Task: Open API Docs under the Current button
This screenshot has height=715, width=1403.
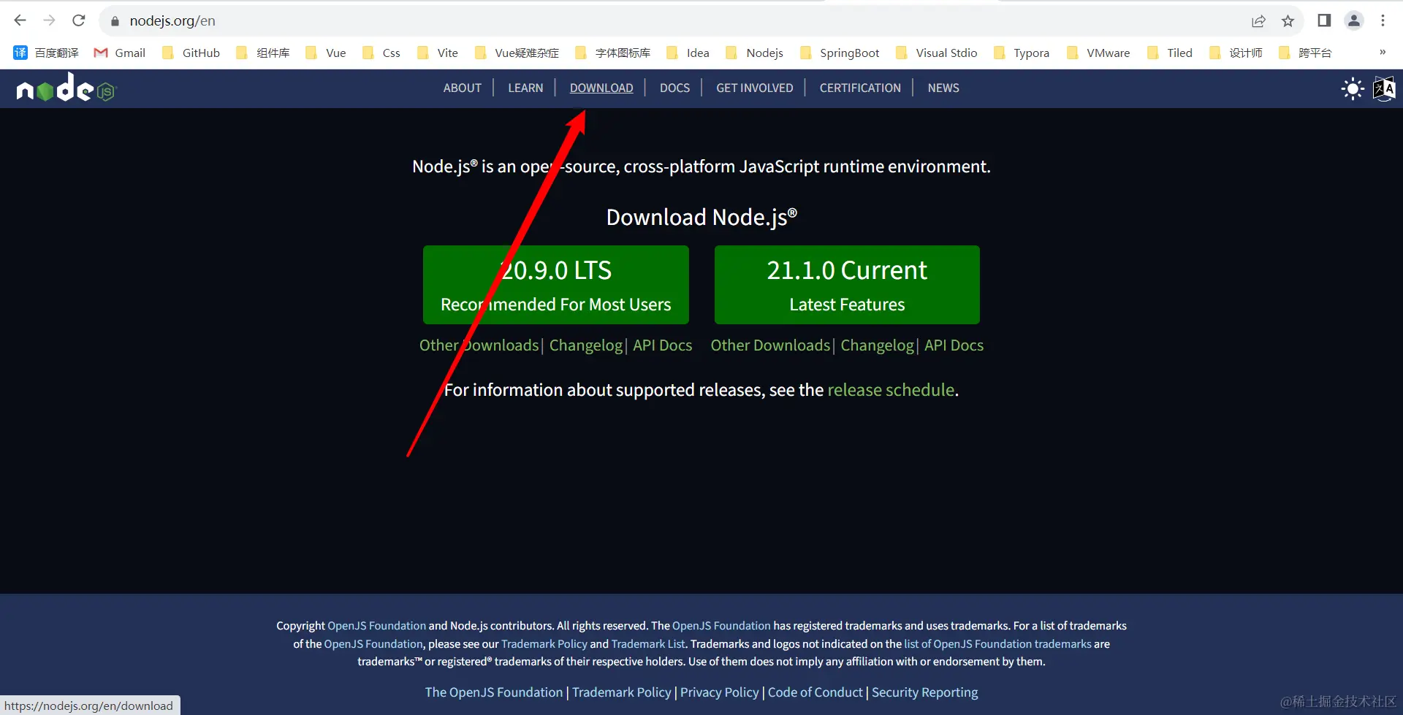Action: [954, 345]
